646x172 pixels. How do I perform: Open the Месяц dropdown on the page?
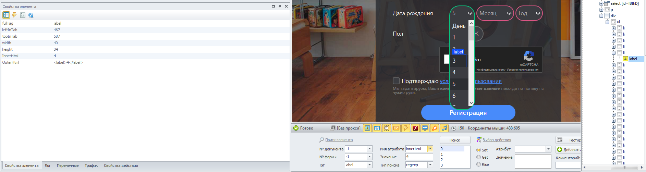click(x=495, y=13)
